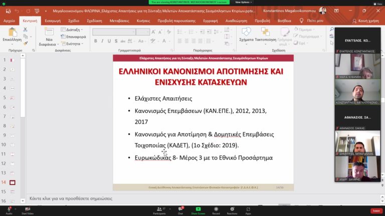Image resolution: width=385 pixels, height=216 pixels.
Task: Toggle align text left
Action: (x=180, y=41)
